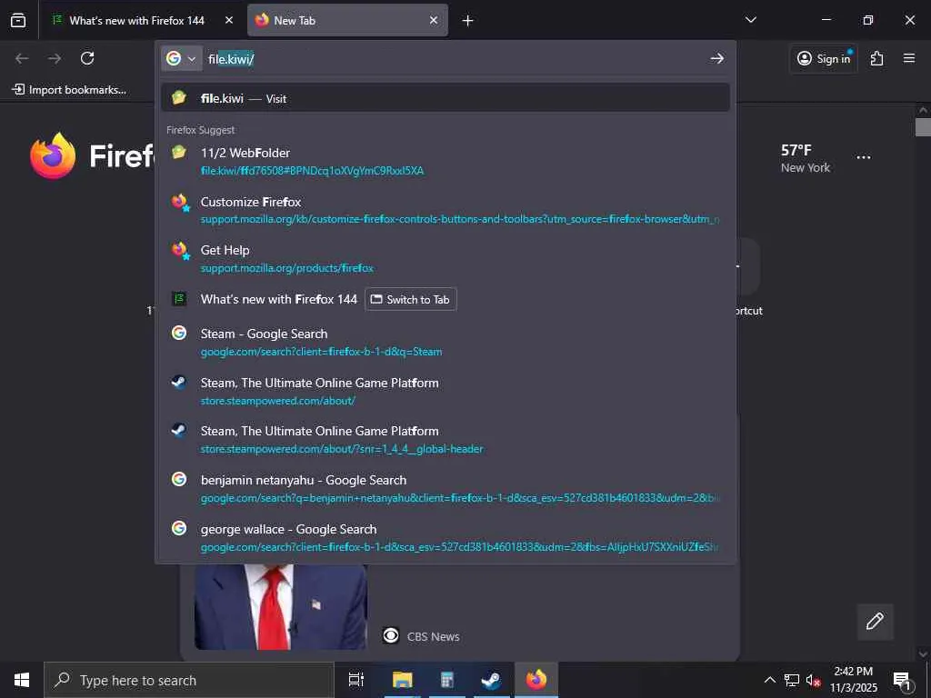
Task: Open the List all tabs chevron
Action: click(x=750, y=20)
